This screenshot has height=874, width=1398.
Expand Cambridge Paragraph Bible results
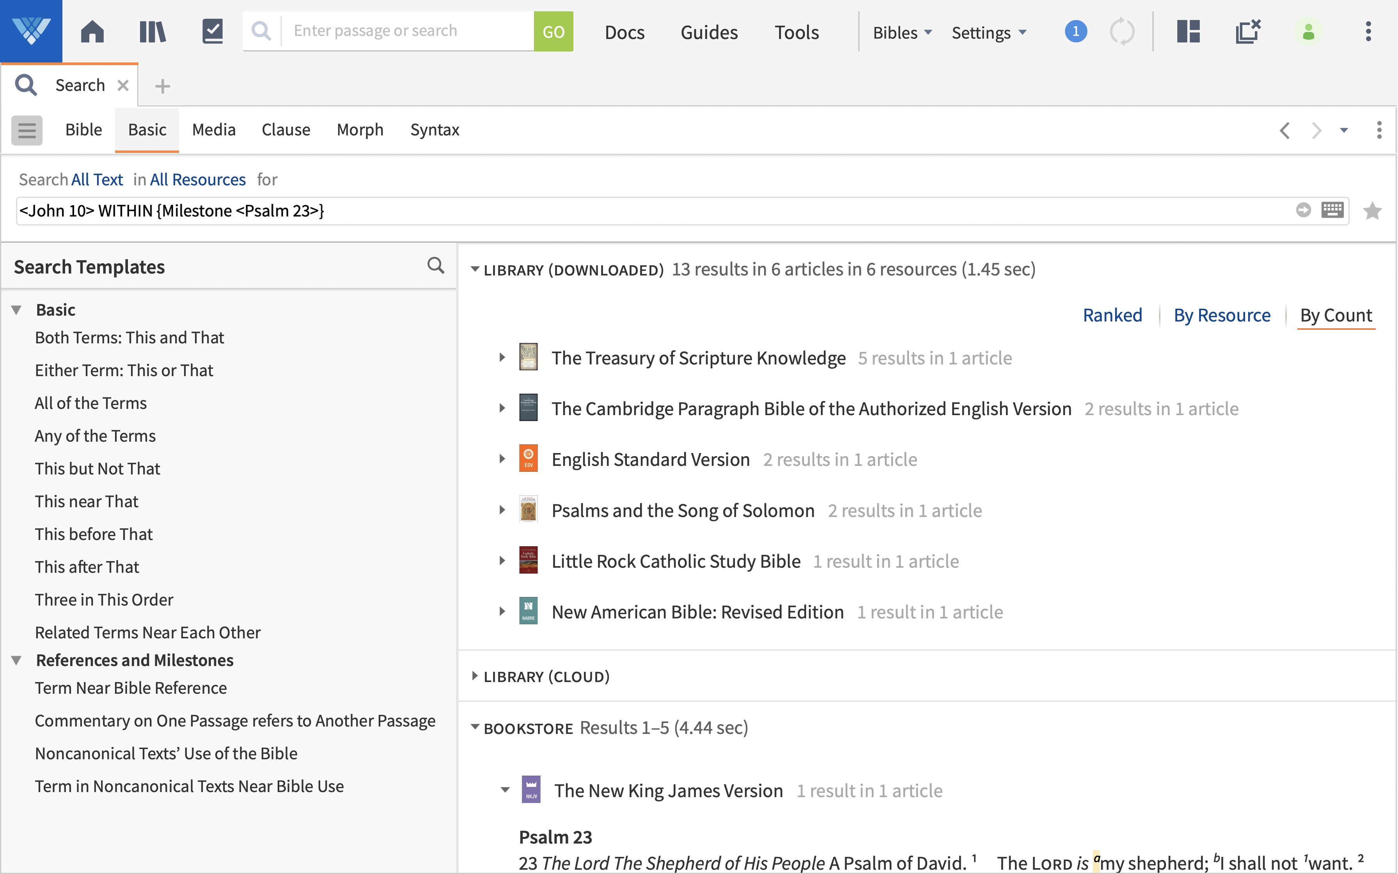tap(502, 408)
